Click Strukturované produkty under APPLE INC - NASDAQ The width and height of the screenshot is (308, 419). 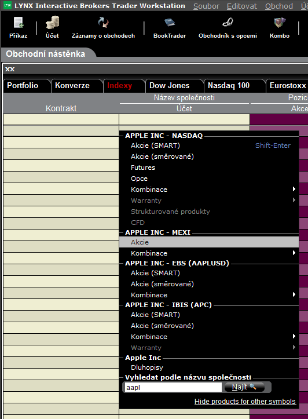point(209,212)
